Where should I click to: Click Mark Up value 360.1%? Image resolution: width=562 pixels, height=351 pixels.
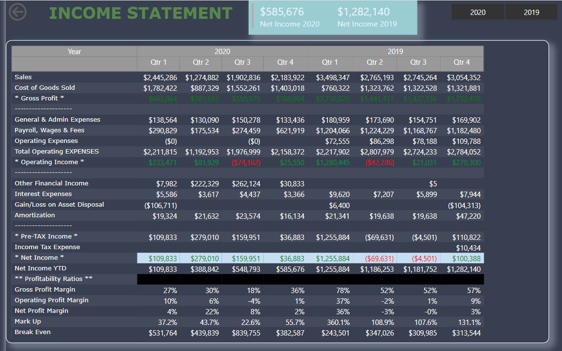(339, 323)
